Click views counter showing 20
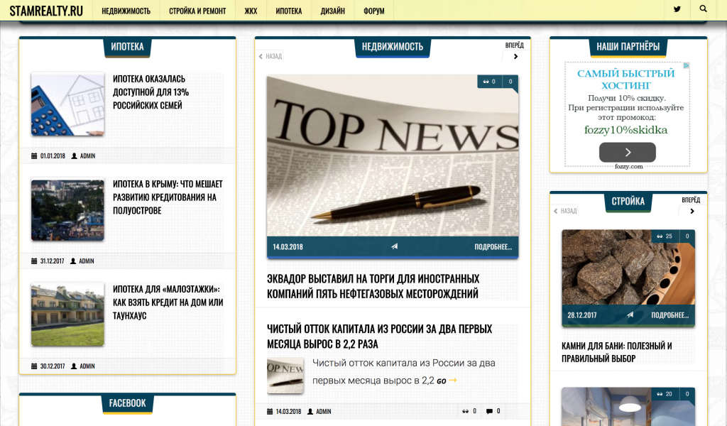This screenshot has width=727, height=426. (x=665, y=394)
